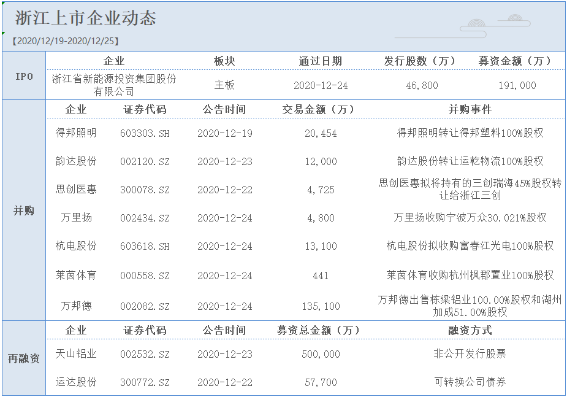Select stock code 300078.SZ
The image size is (567, 397).
145,190
